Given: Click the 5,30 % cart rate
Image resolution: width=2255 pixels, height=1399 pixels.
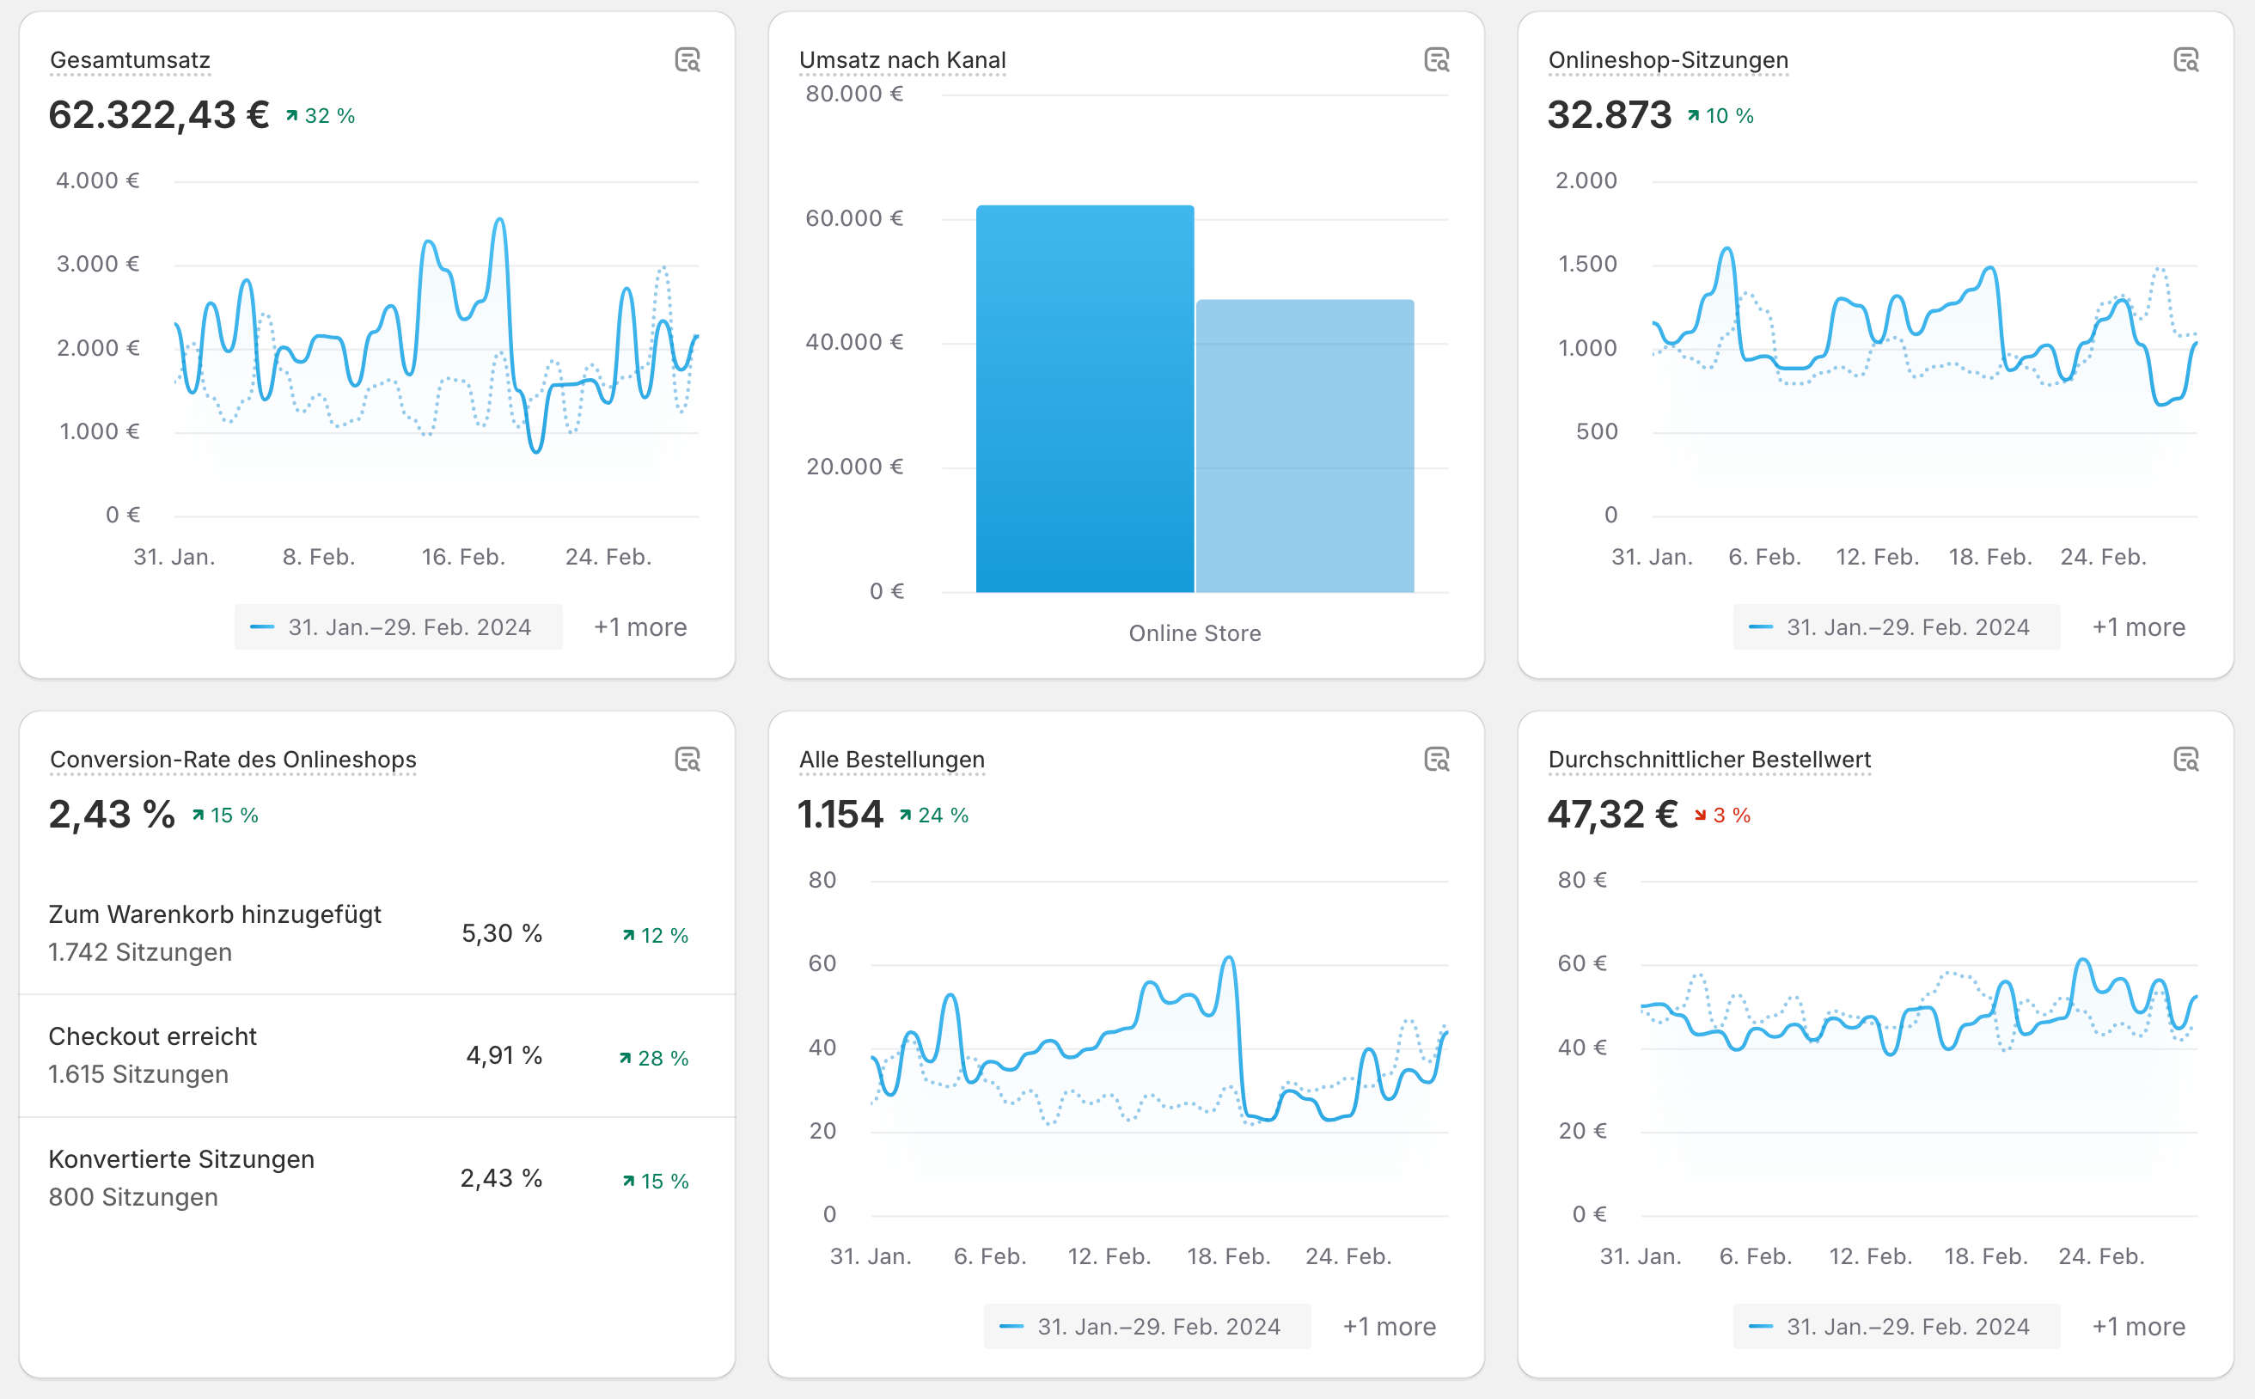Looking at the screenshot, I should 503,933.
